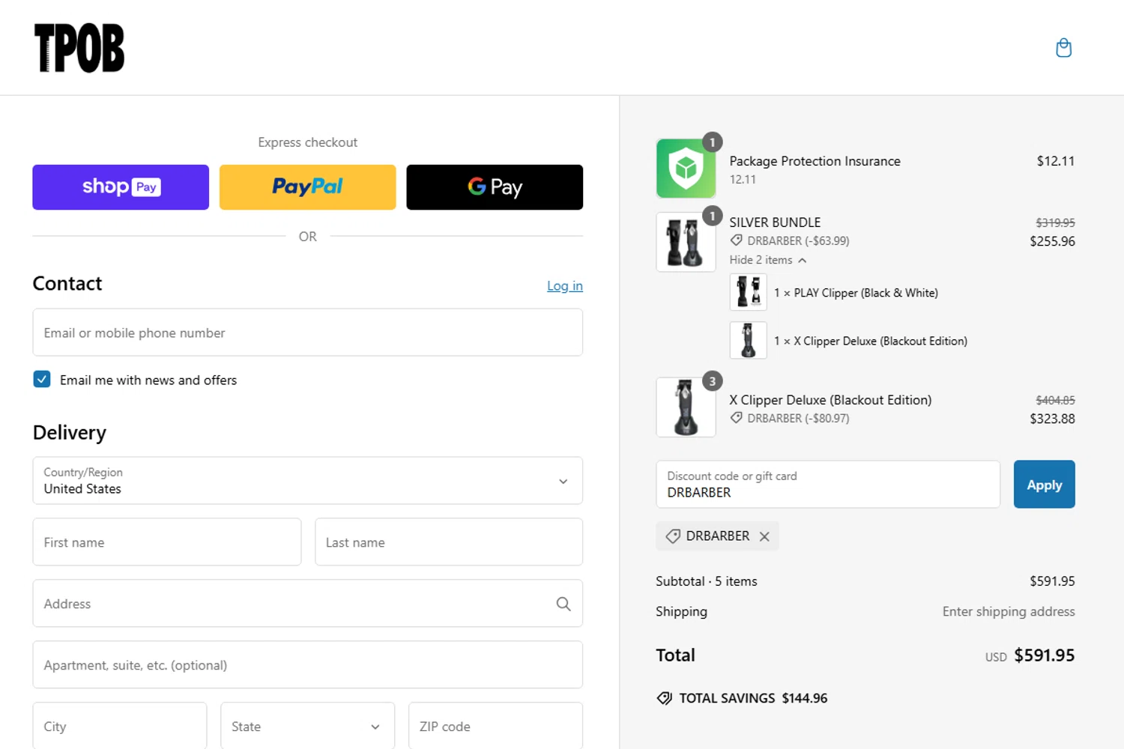This screenshot has width=1124, height=749.
Task: Click the Total Savings tag icon
Action: (664, 698)
